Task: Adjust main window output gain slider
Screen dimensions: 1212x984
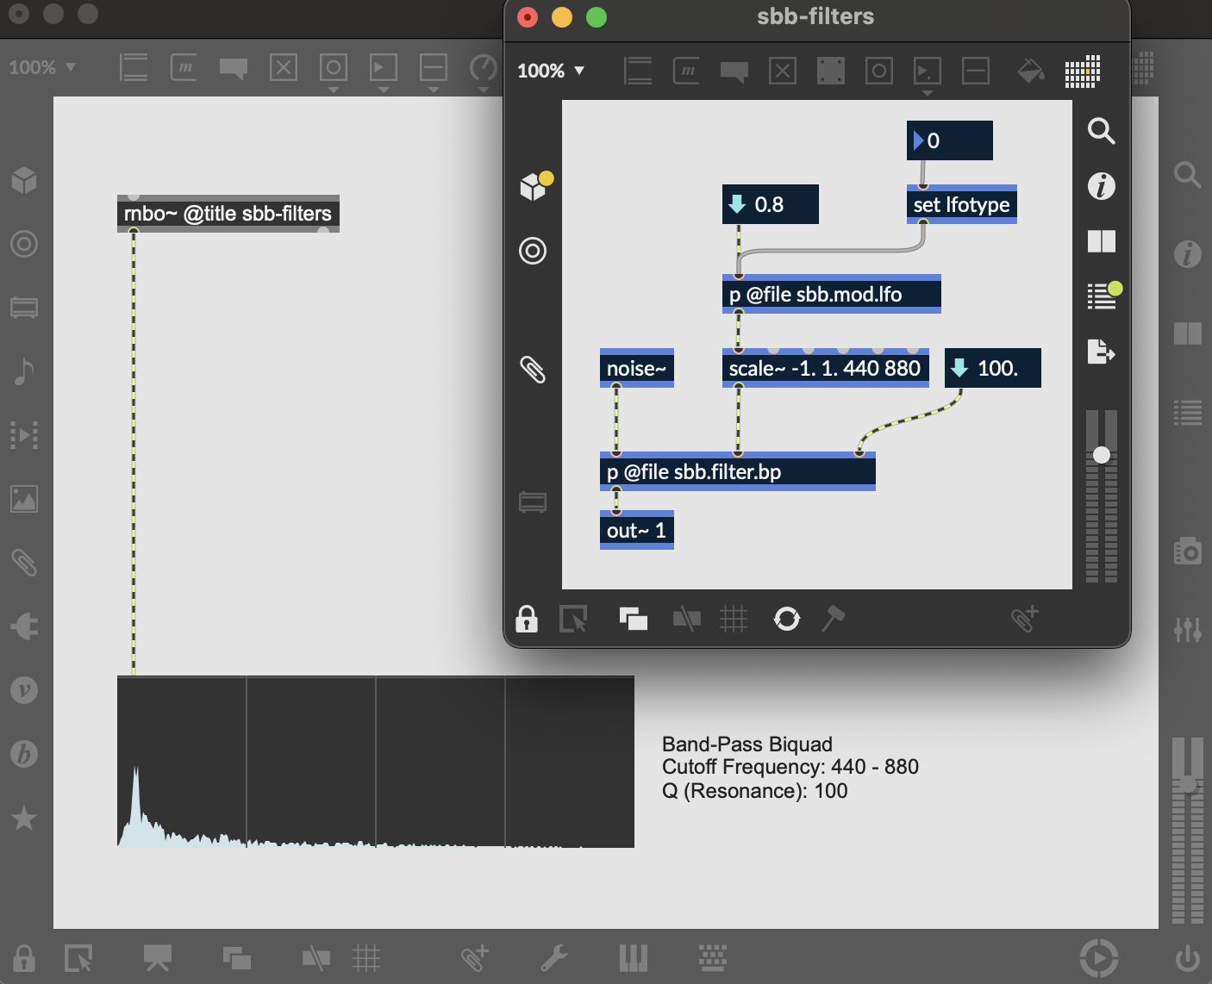Action: tap(1188, 783)
